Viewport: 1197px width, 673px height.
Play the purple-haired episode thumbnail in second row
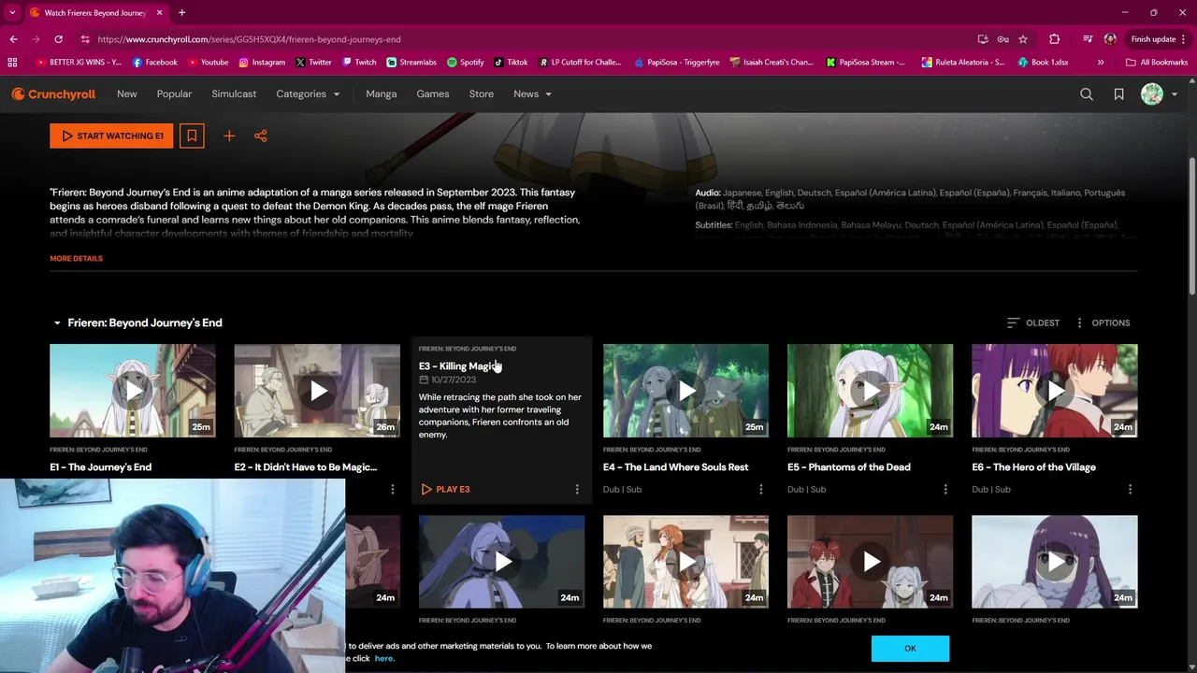point(1055,562)
